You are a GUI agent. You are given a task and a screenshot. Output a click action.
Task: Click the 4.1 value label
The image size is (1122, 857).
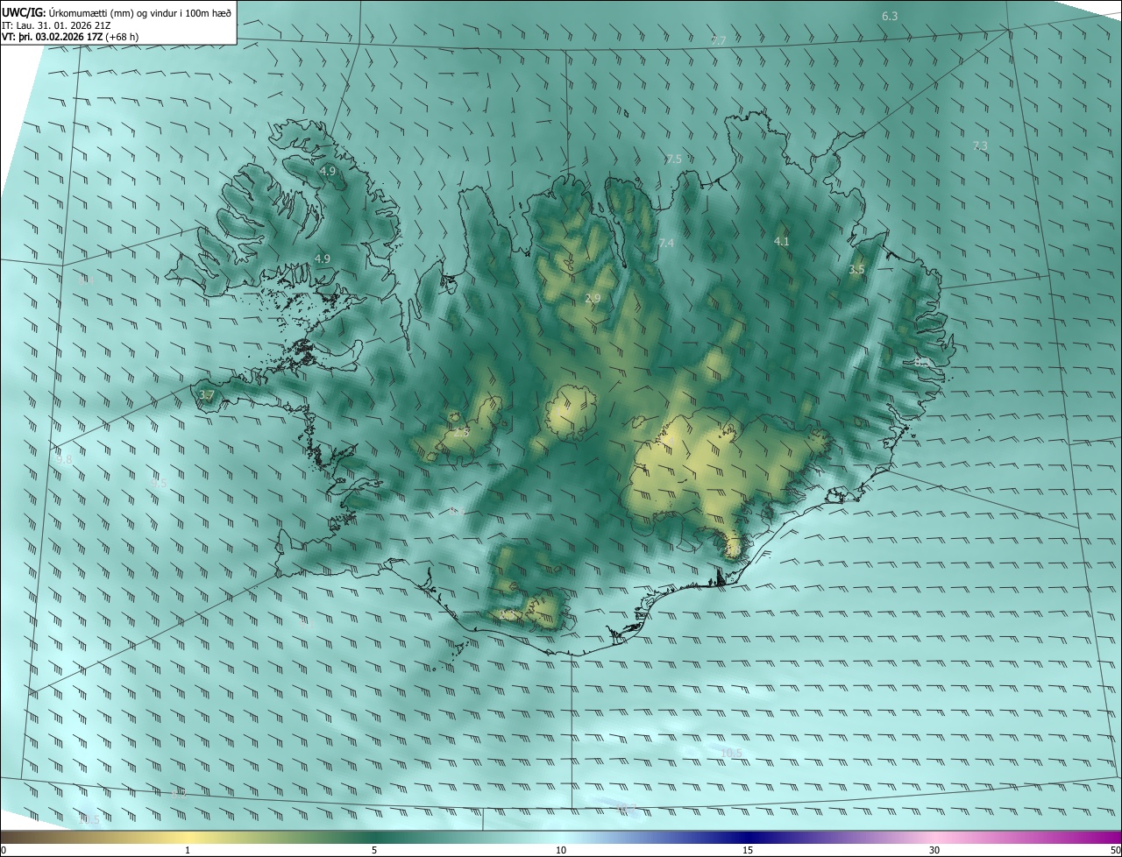coord(782,241)
